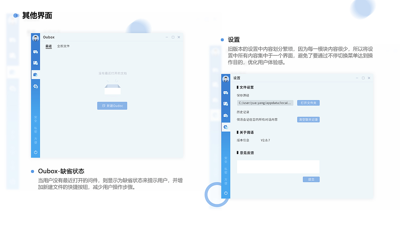Maximize the Oubox window
Image resolution: width=400 pixels, height=225 pixels.
click(x=173, y=37)
